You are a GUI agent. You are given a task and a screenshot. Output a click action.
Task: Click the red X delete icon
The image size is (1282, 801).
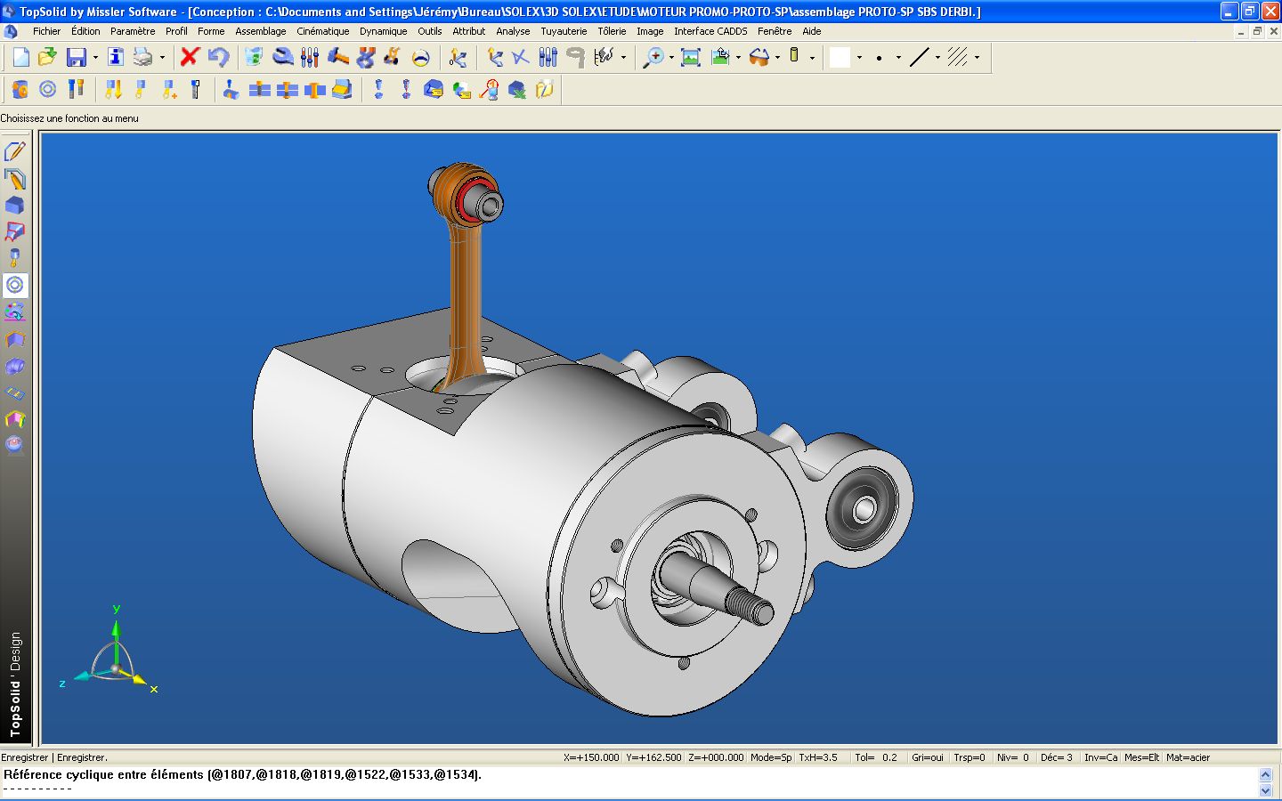190,58
